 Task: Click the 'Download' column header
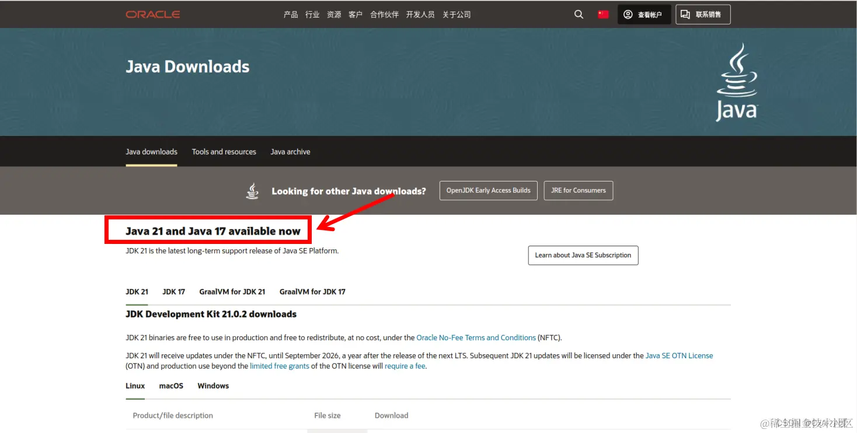392,415
